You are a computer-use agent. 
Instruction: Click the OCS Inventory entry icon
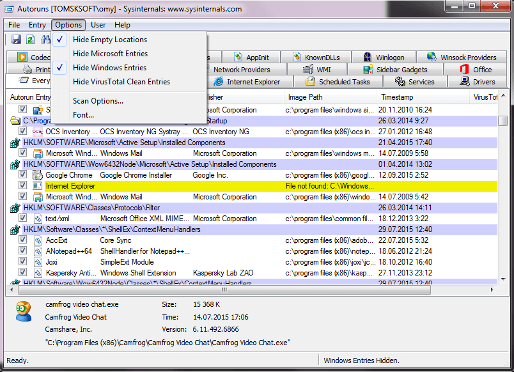pos(38,132)
